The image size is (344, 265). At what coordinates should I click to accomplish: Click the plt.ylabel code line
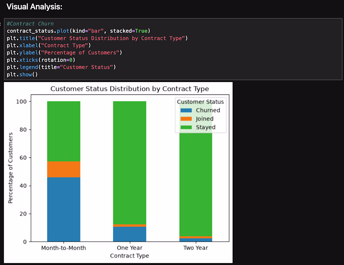click(x=64, y=53)
